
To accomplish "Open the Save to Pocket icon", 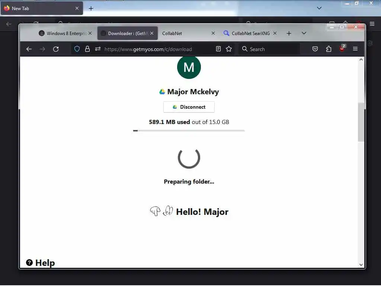I will [x=315, y=49].
